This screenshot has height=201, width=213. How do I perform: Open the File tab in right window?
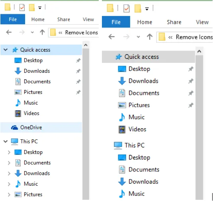coord(116,22)
